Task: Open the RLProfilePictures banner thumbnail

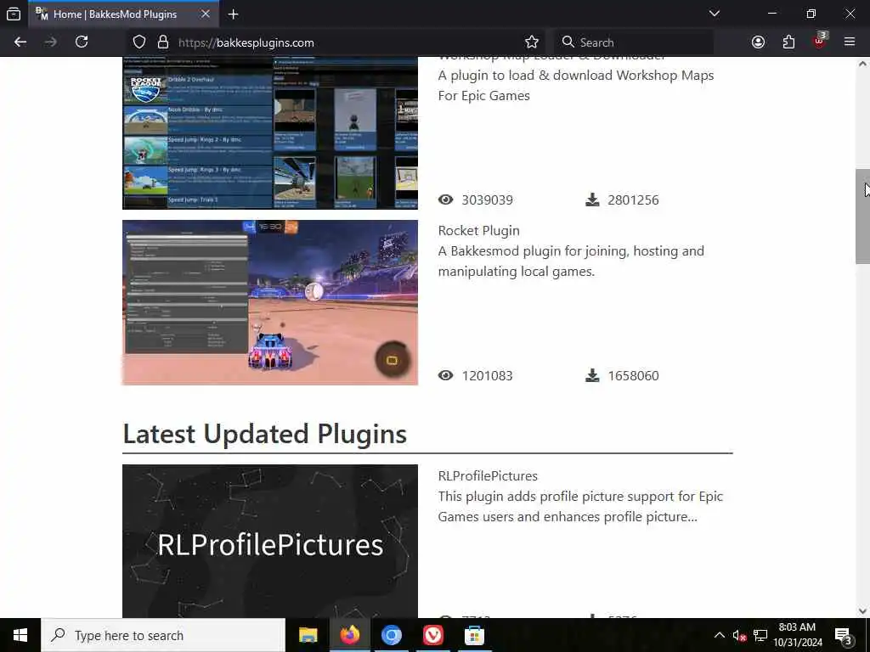Action: [x=270, y=541]
